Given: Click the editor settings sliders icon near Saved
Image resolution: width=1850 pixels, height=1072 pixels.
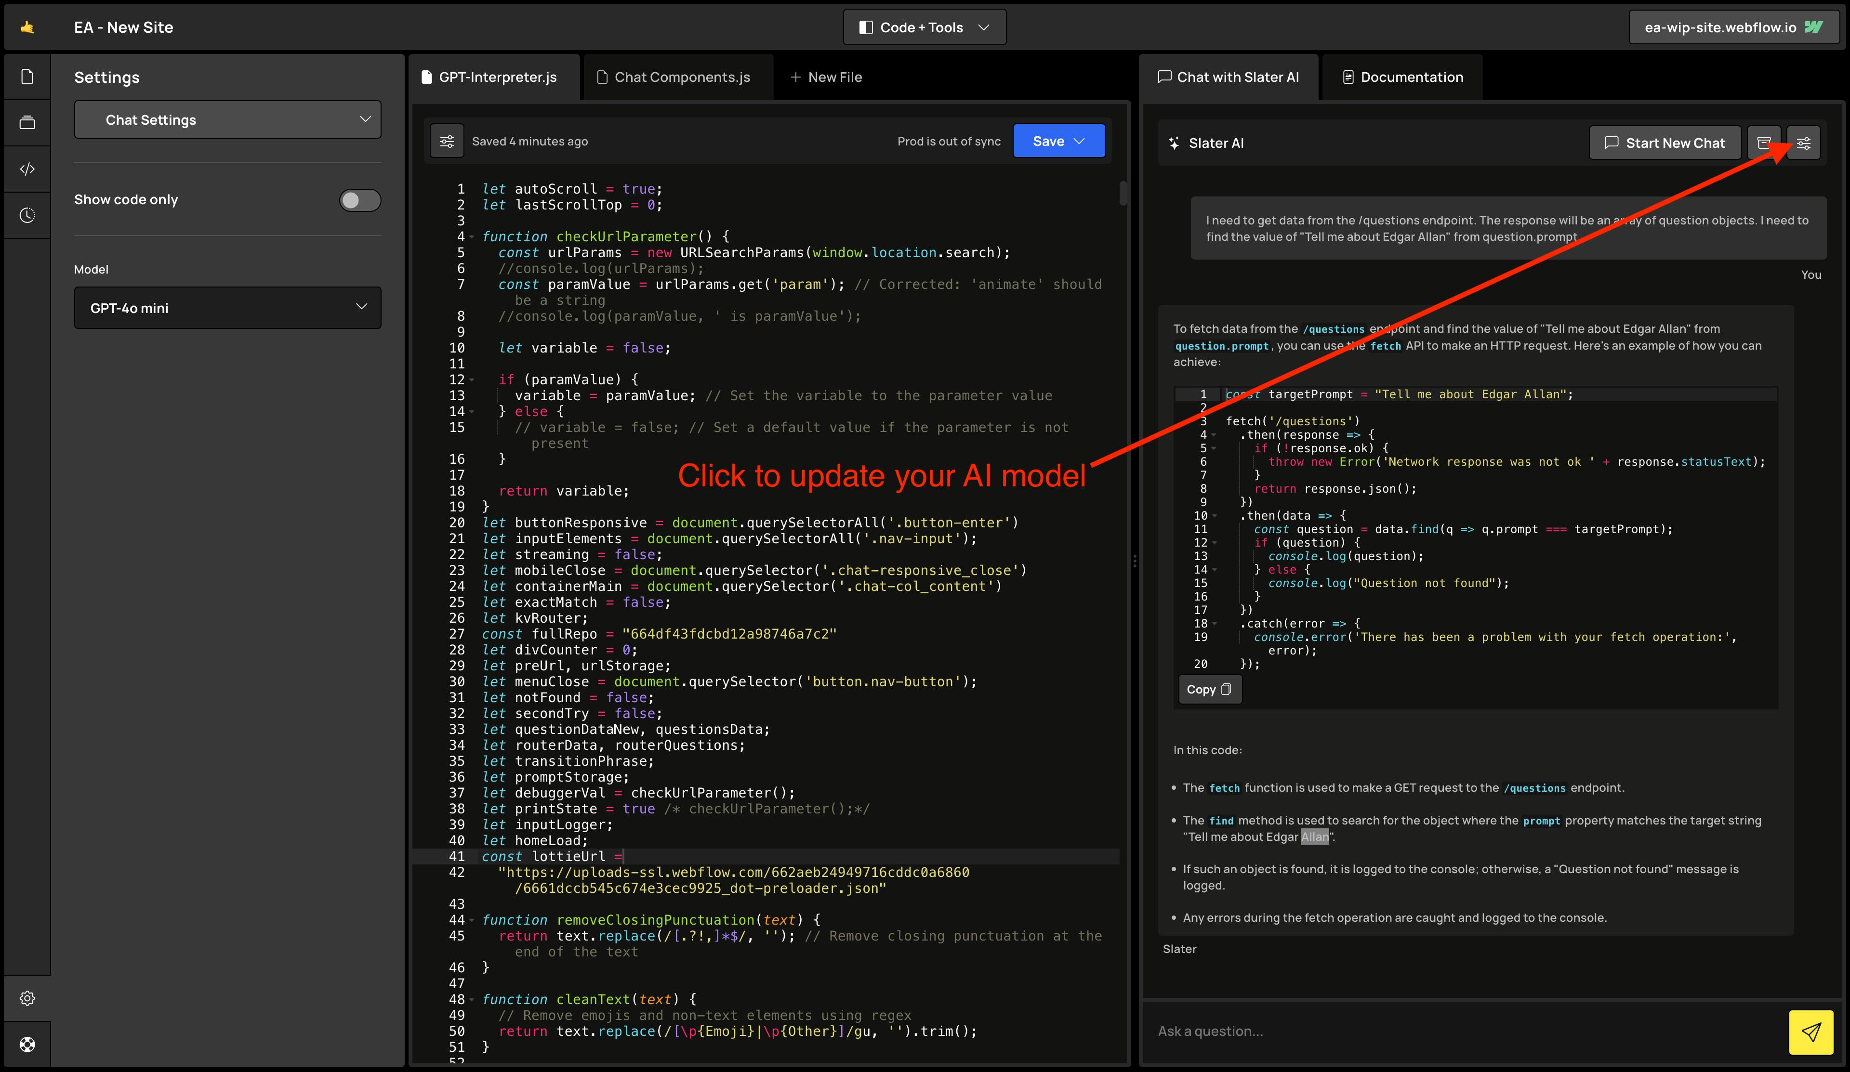Looking at the screenshot, I should pyautogui.click(x=447, y=141).
